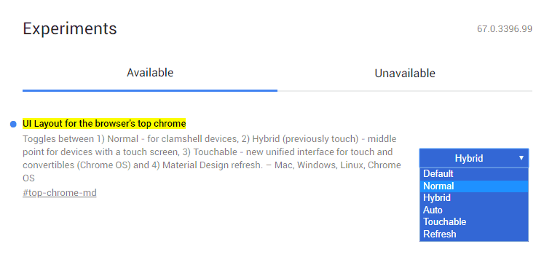Switch to the Unavailable tab
The width and height of the screenshot is (552, 268).
(405, 74)
